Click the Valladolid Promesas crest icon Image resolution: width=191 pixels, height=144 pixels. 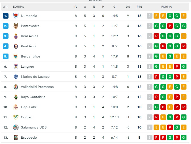pos(16,87)
